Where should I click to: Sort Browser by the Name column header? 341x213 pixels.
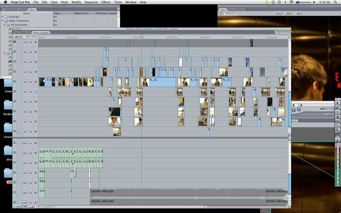coord(27,13)
